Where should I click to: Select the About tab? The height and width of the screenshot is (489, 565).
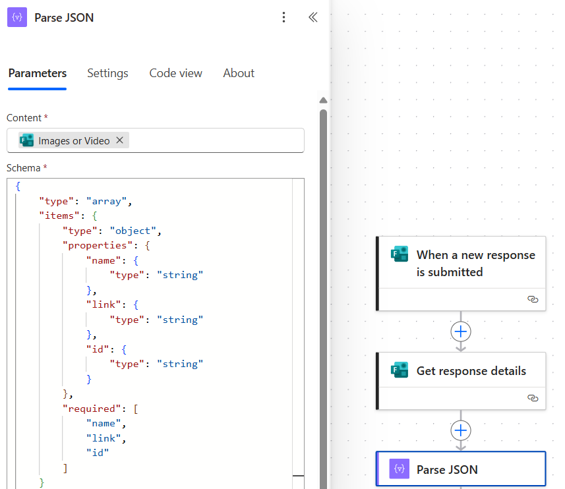[x=239, y=73]
